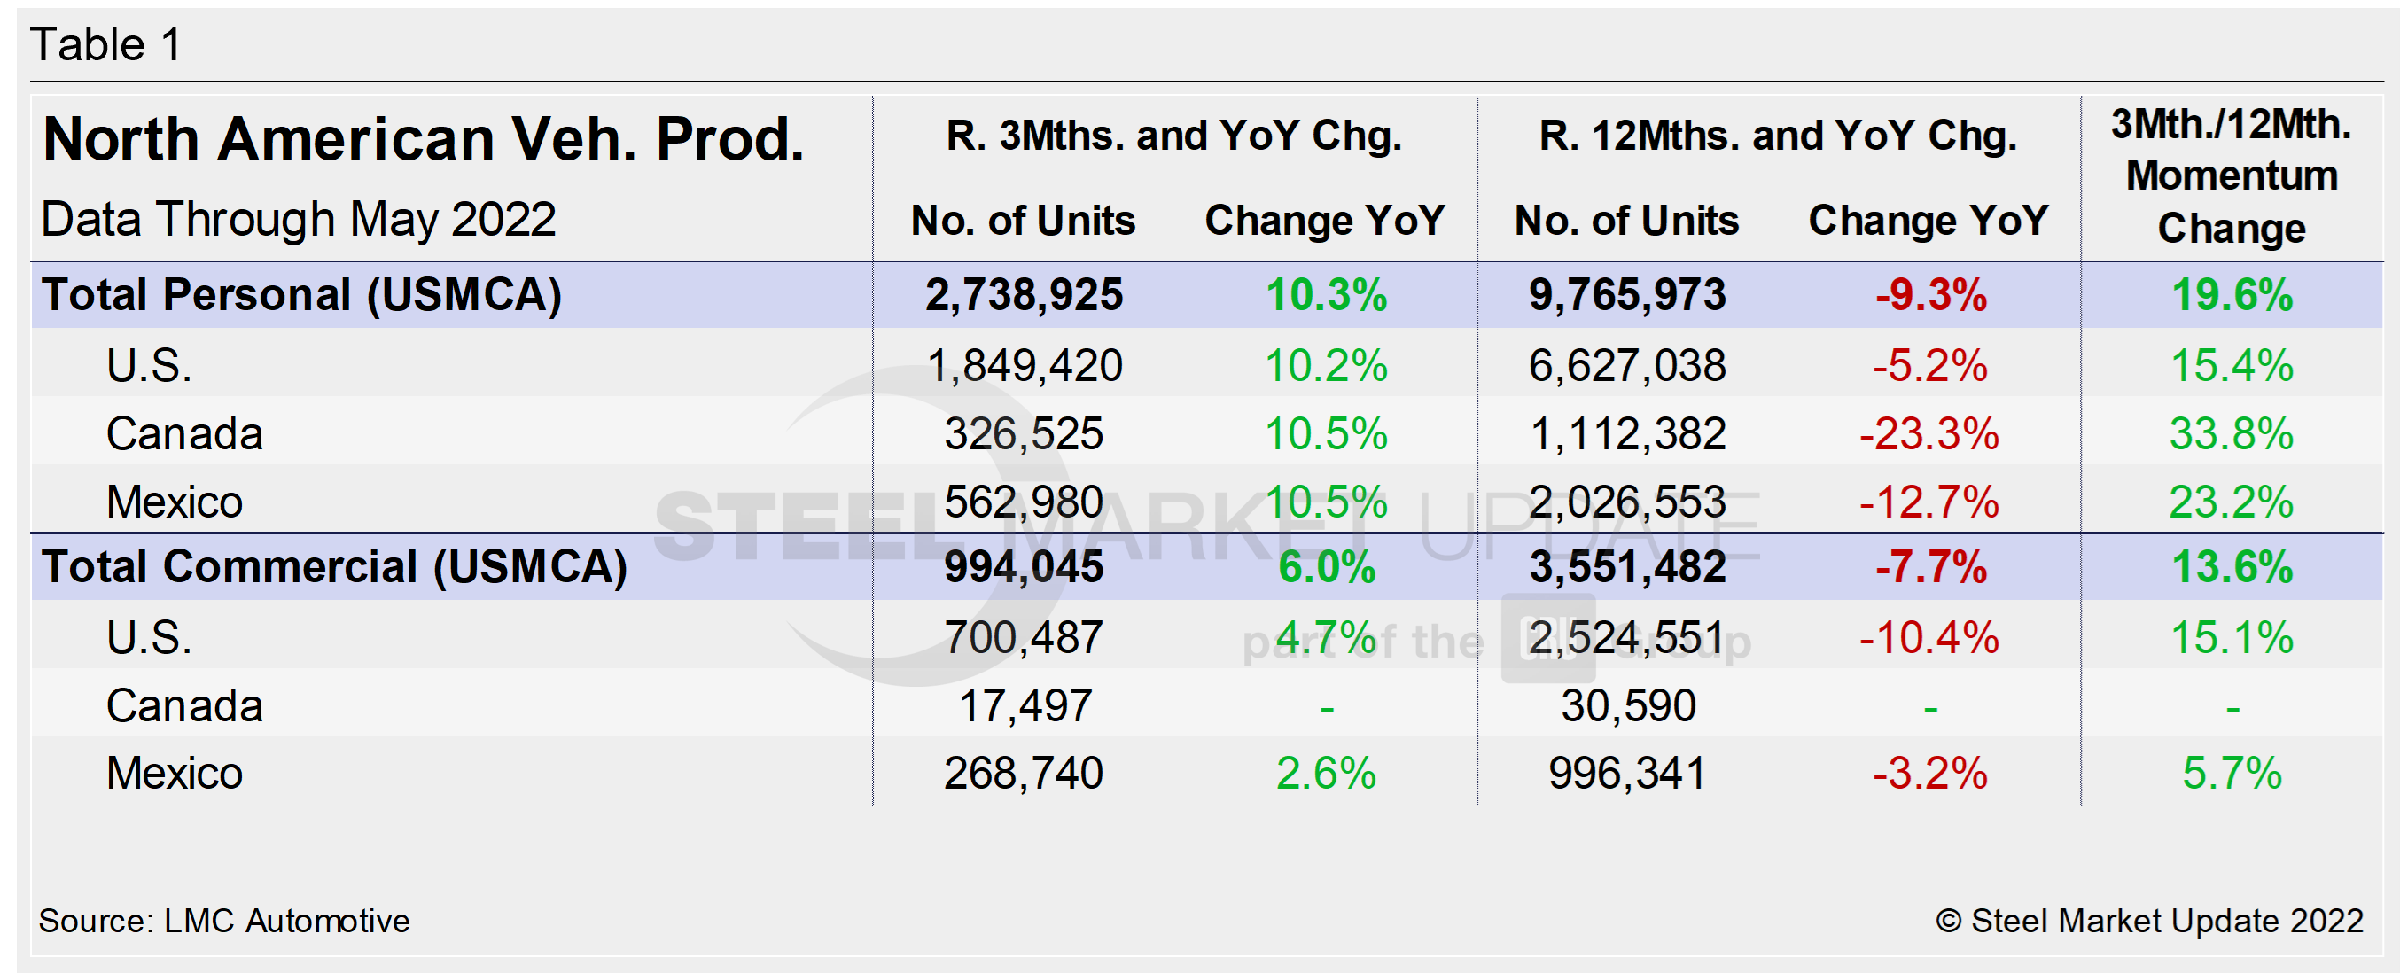This screenshot has height=973, width=2400.
Task: Click the 30,590 Canada commercial value
Action: point(1628,705)
